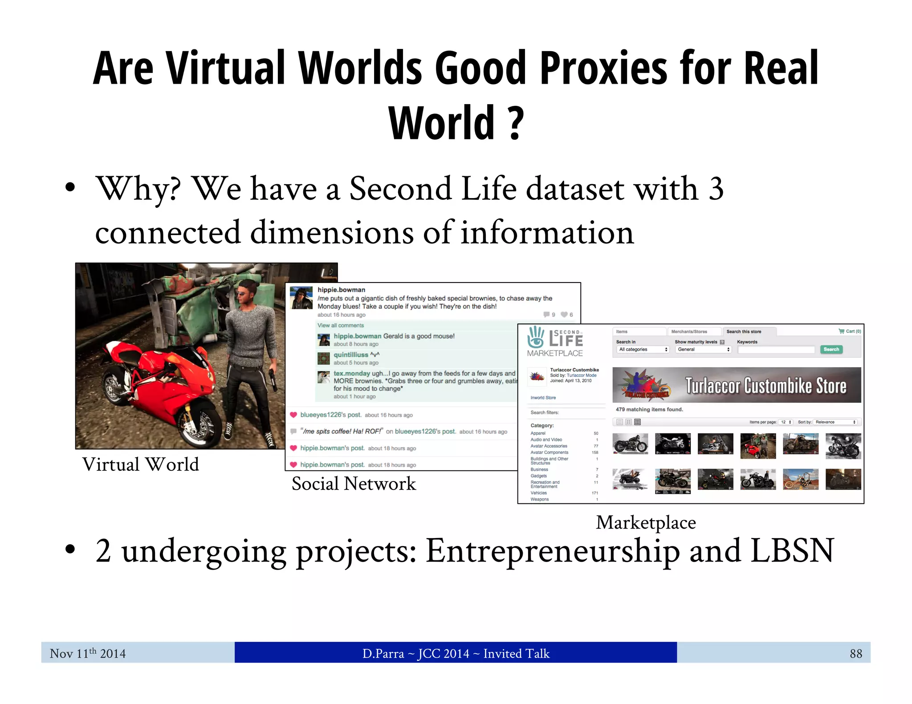Click hippie.bowman username in Gerald comment
This screenshot has width=912, height=704.
[x=358, y=336]
